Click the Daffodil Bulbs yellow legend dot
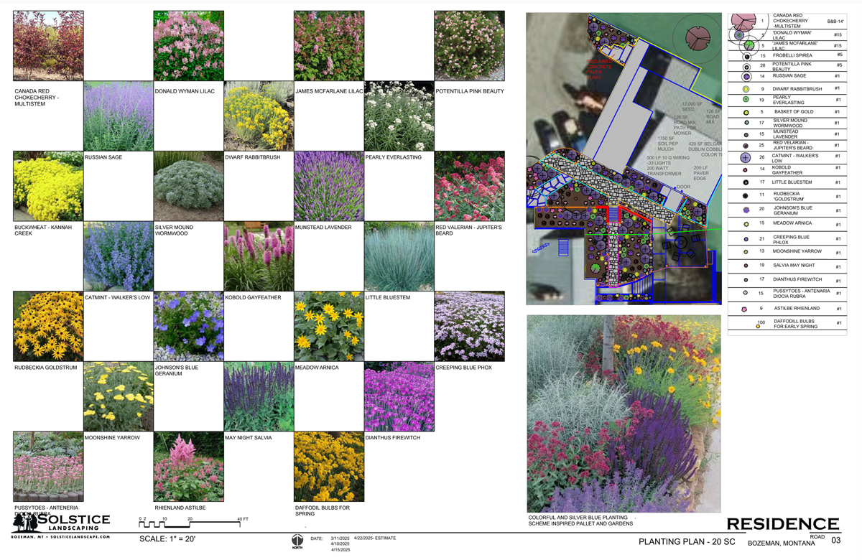The height and width of the screenshot is (560, 862). [757, 327]
